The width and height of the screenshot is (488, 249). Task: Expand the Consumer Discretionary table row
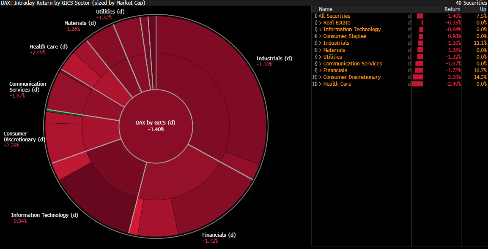click(320, 77)
